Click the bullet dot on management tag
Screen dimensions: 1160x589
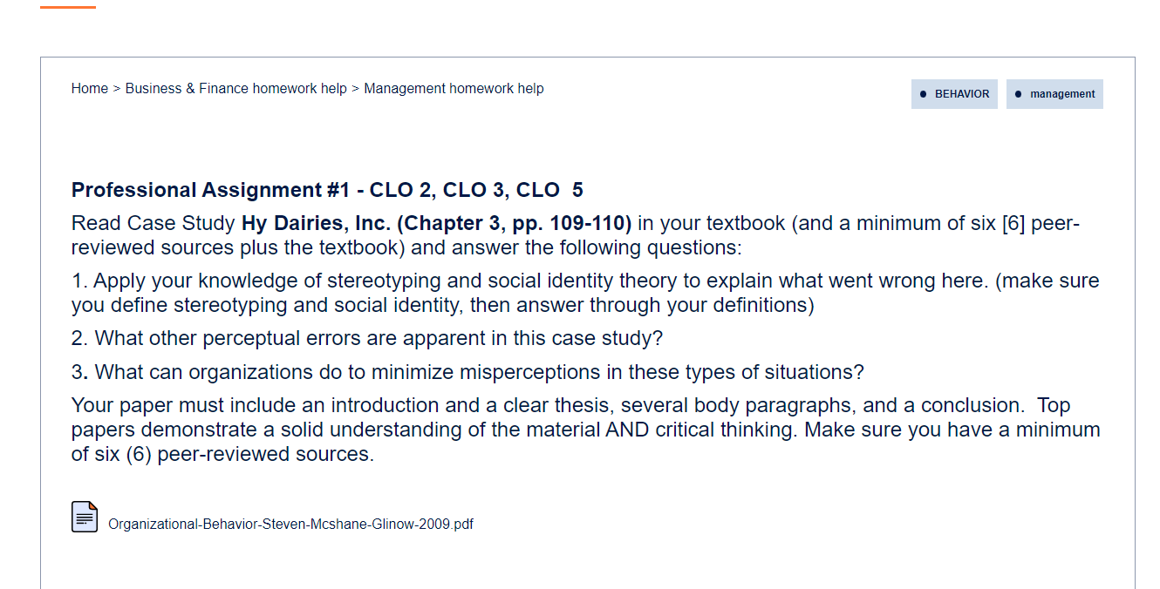pos(1018,94)
